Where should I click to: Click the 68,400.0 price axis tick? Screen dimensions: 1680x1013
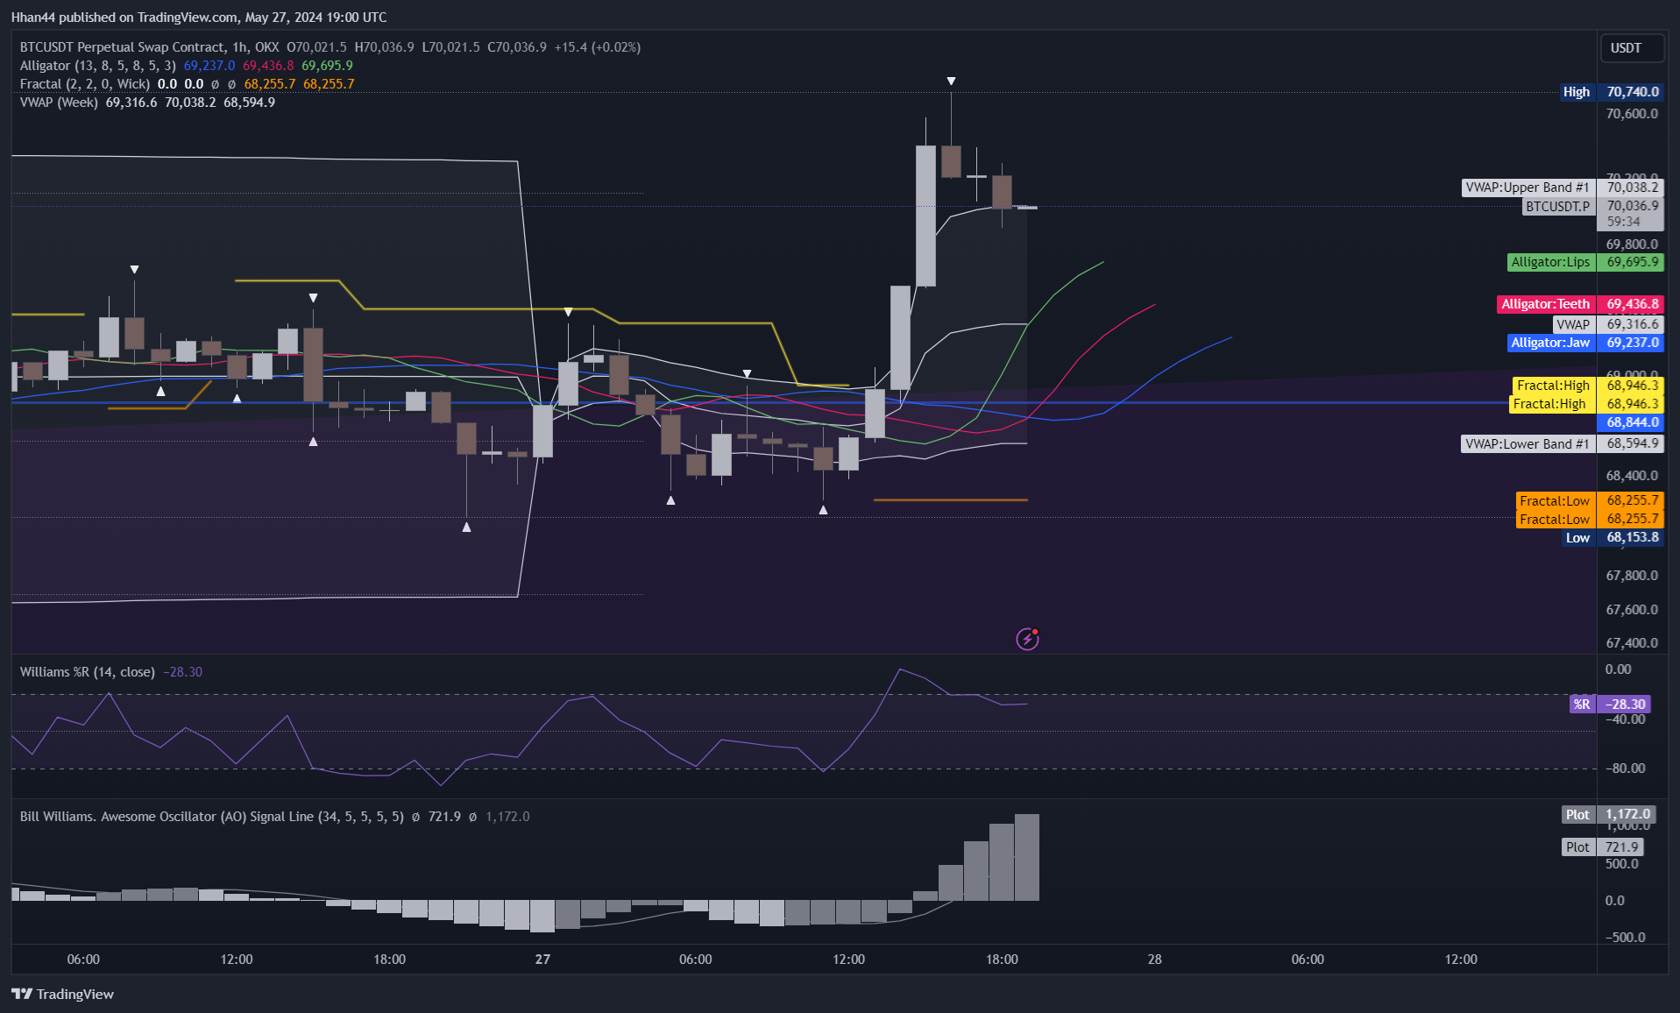pyautogui.click(x=1631, y=476)
